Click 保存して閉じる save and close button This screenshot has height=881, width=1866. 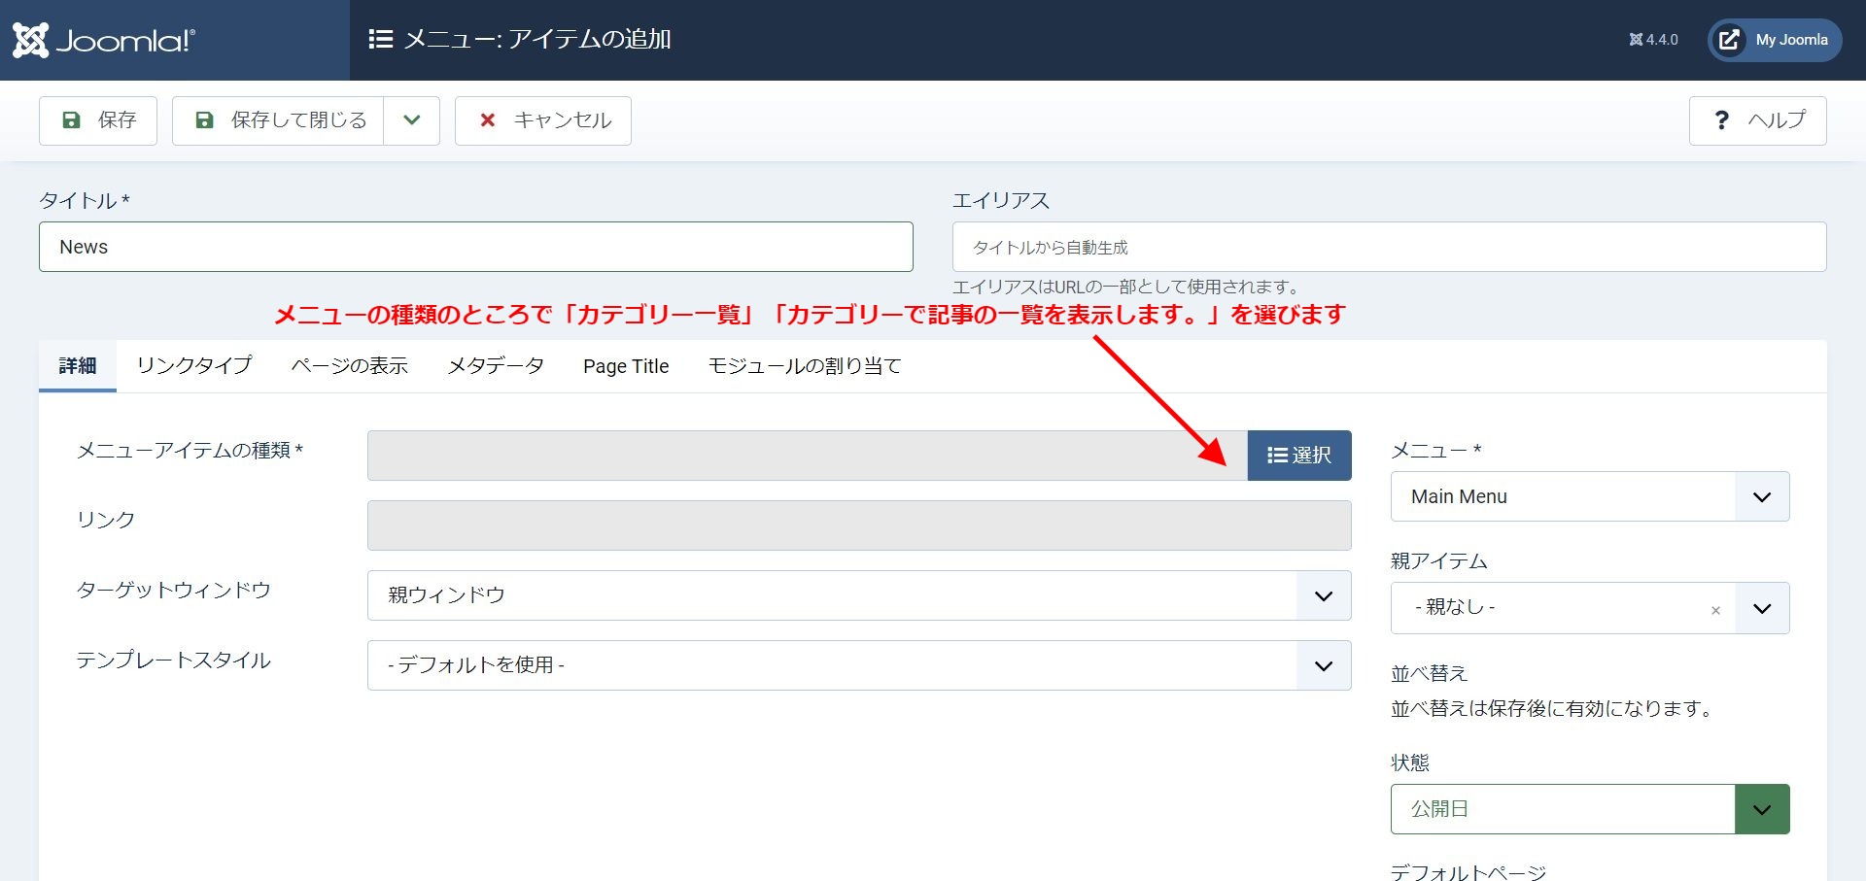[279, 120]
